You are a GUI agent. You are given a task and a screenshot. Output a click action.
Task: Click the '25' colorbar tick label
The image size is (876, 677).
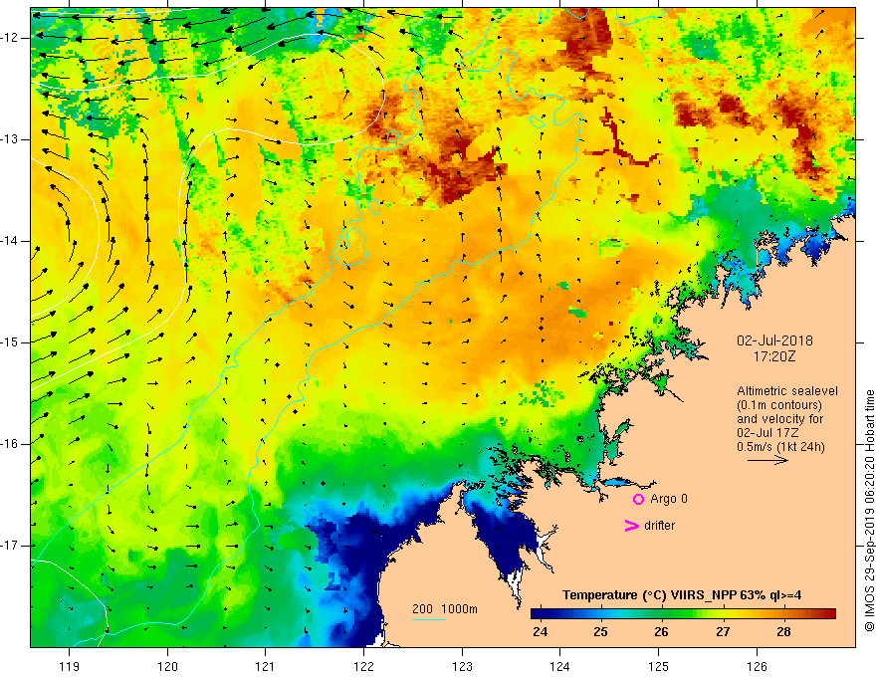(600, 632)
